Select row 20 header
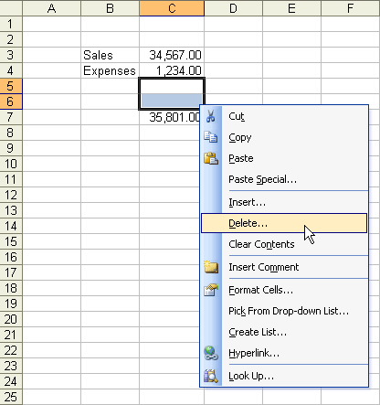The image size is (380, 405). pyautogui.click(x=11, y=319)
